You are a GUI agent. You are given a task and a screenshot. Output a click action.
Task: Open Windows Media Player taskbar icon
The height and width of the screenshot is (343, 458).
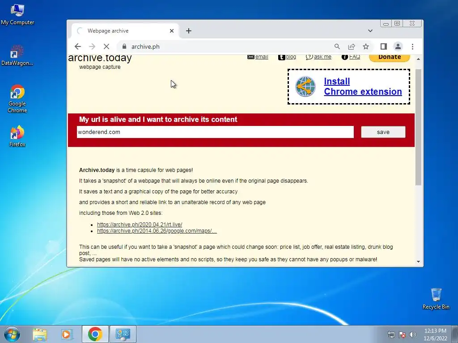click(67, 334)
